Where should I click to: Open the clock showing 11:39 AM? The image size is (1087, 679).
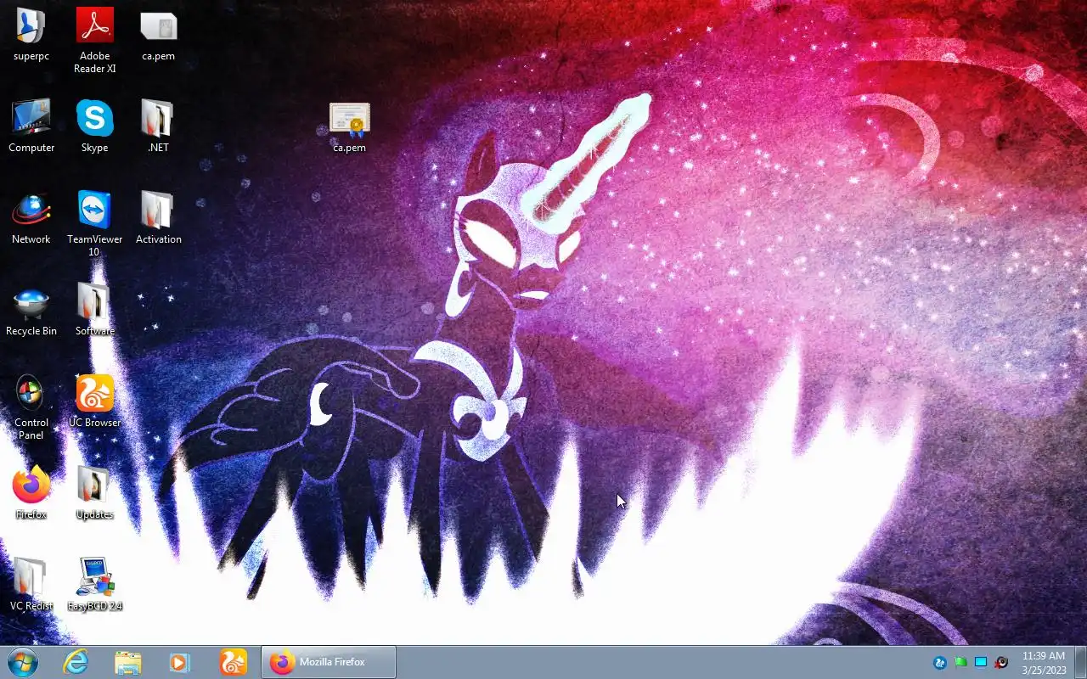1044,662
